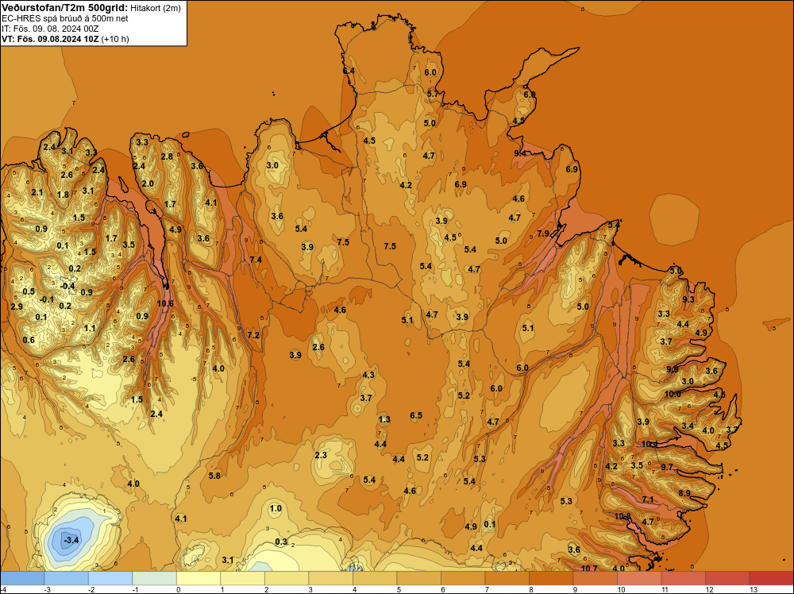Click the '9.3' temperature value
The height and width of the screenshot is (594, 794).
click(688, 299)
